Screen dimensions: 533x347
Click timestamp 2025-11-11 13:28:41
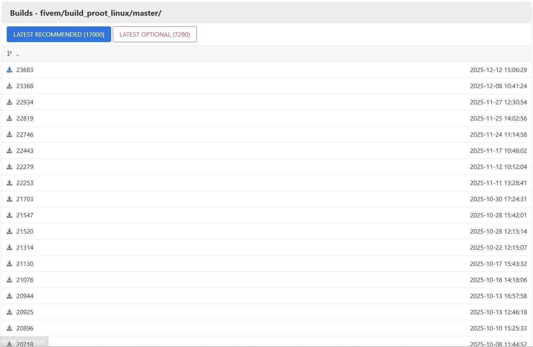pos(498,183)
